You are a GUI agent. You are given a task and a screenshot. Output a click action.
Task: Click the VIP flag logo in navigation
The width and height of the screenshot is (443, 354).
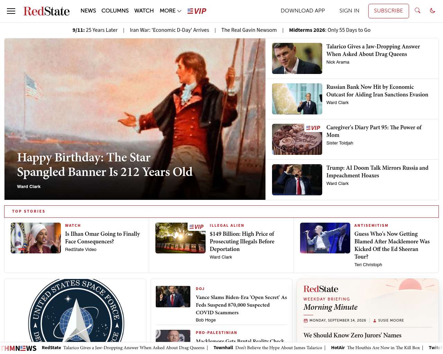click(x=197, y=11)
